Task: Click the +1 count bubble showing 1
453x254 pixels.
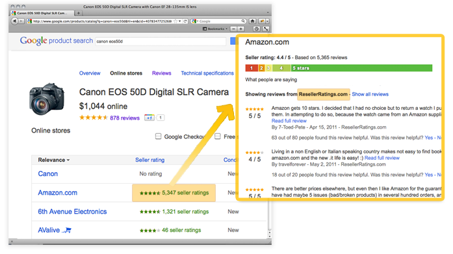Action: [161, 118]
